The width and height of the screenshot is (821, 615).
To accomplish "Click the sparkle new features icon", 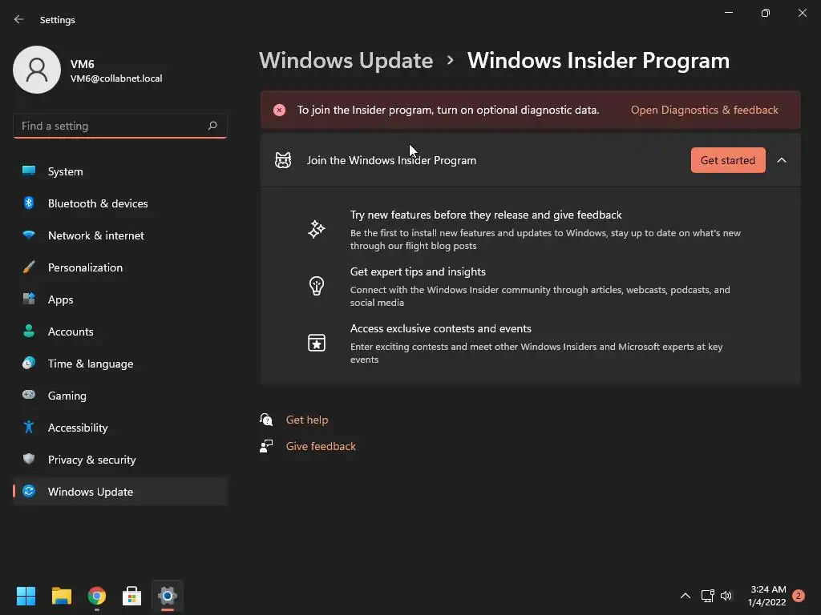I will coord(316,229).
